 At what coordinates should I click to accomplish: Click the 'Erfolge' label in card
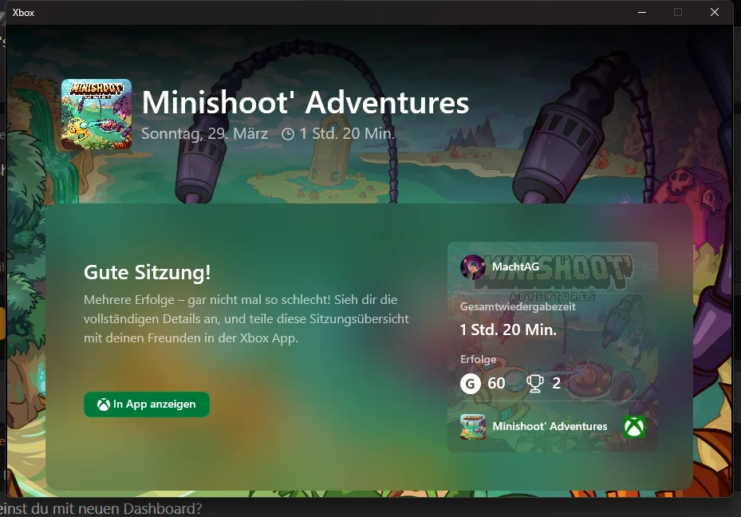pos(479,359)
